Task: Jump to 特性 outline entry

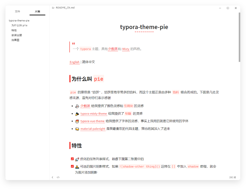Action: (x=14, y=31)
